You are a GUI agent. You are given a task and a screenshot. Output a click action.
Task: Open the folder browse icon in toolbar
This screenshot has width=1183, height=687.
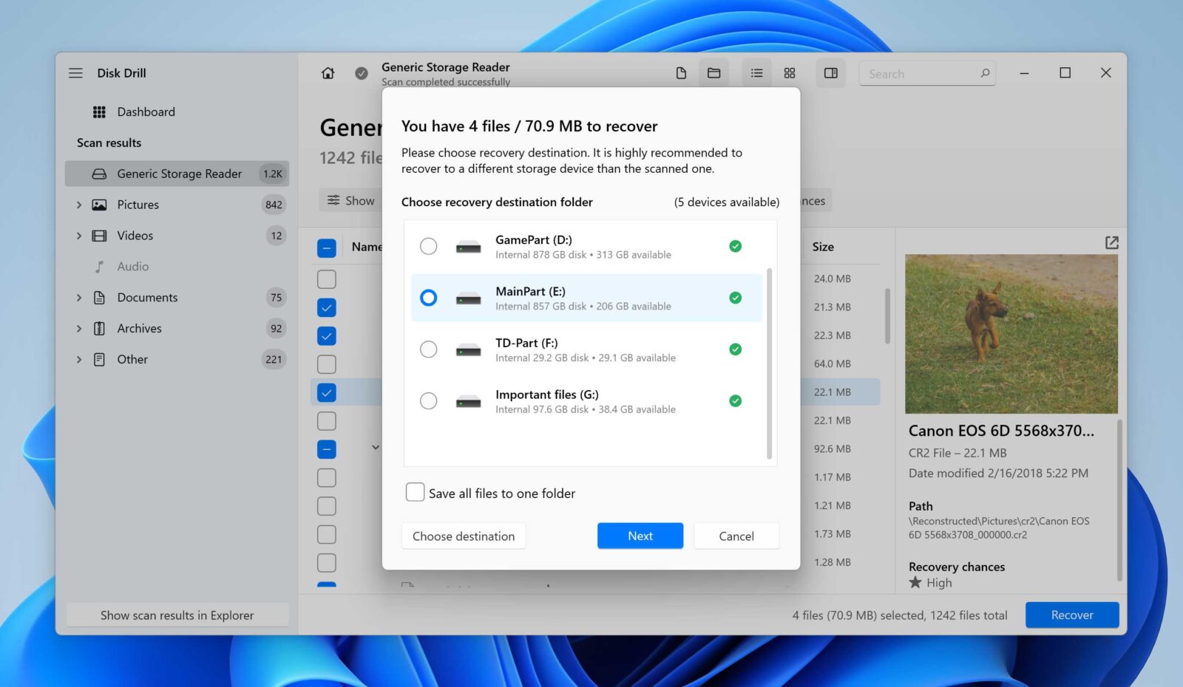click(x=713, y=72)
